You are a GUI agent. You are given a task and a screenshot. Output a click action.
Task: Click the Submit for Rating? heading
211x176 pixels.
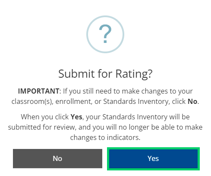coord(105,74)
